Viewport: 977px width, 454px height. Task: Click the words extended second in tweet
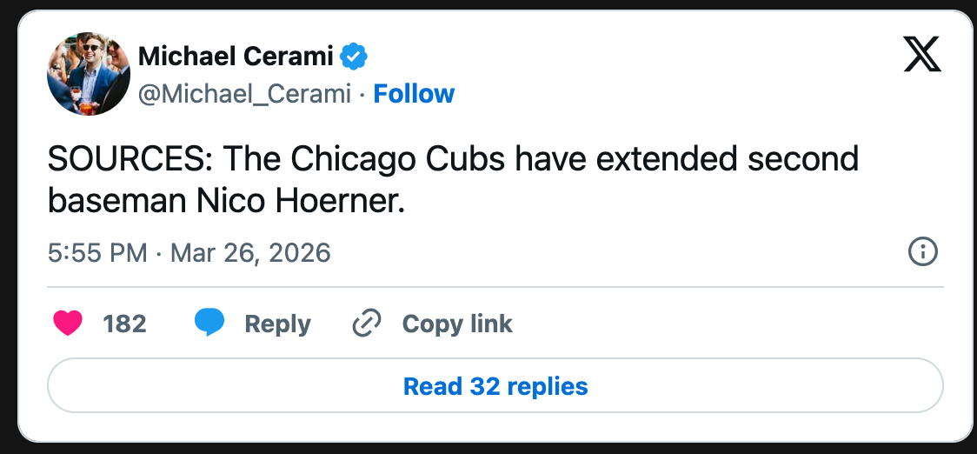click(x=728, y=160)
